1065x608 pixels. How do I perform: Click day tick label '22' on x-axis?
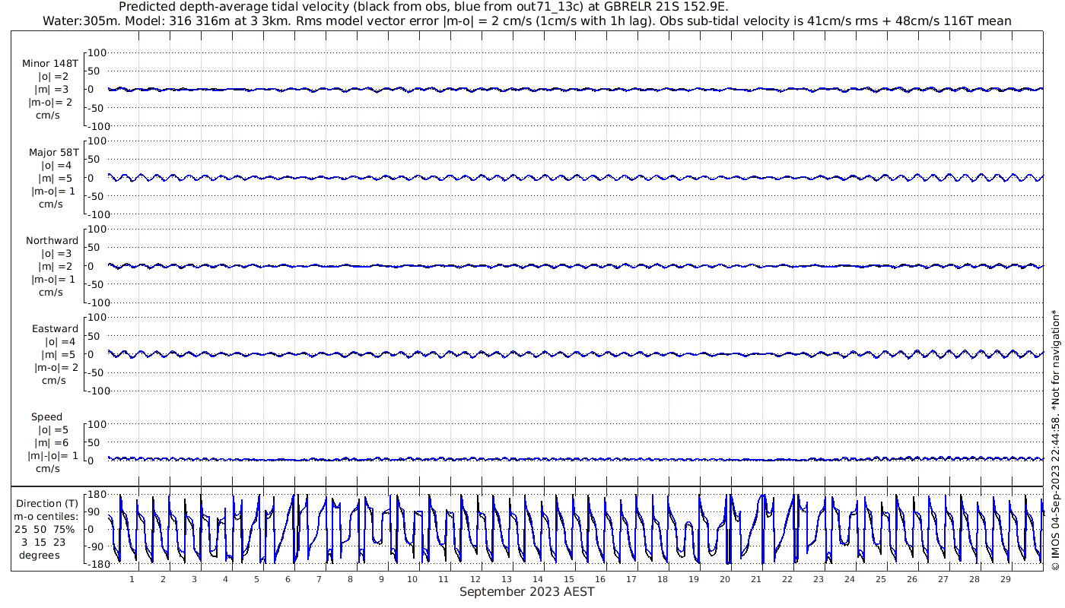787,579
